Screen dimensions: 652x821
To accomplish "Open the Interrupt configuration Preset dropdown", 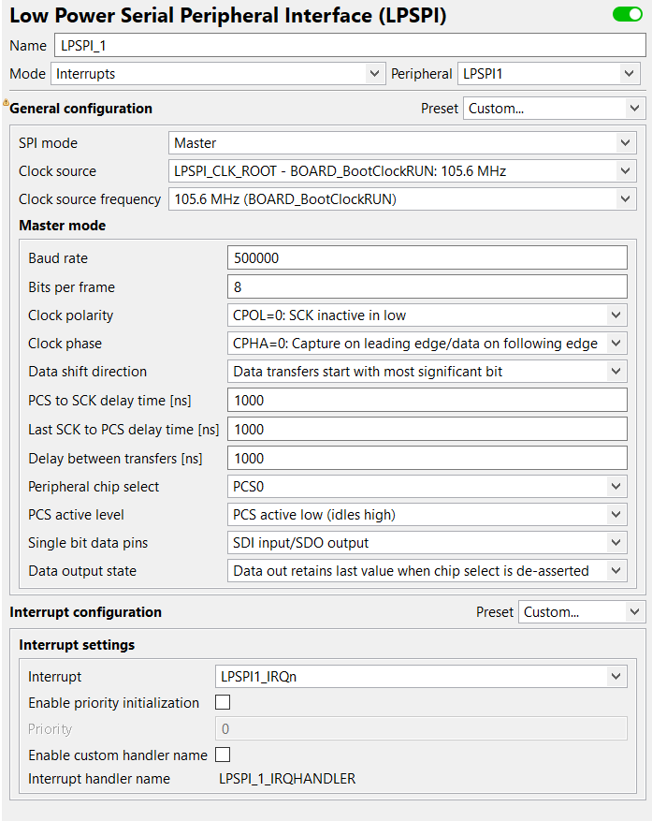I will point(582,612).
